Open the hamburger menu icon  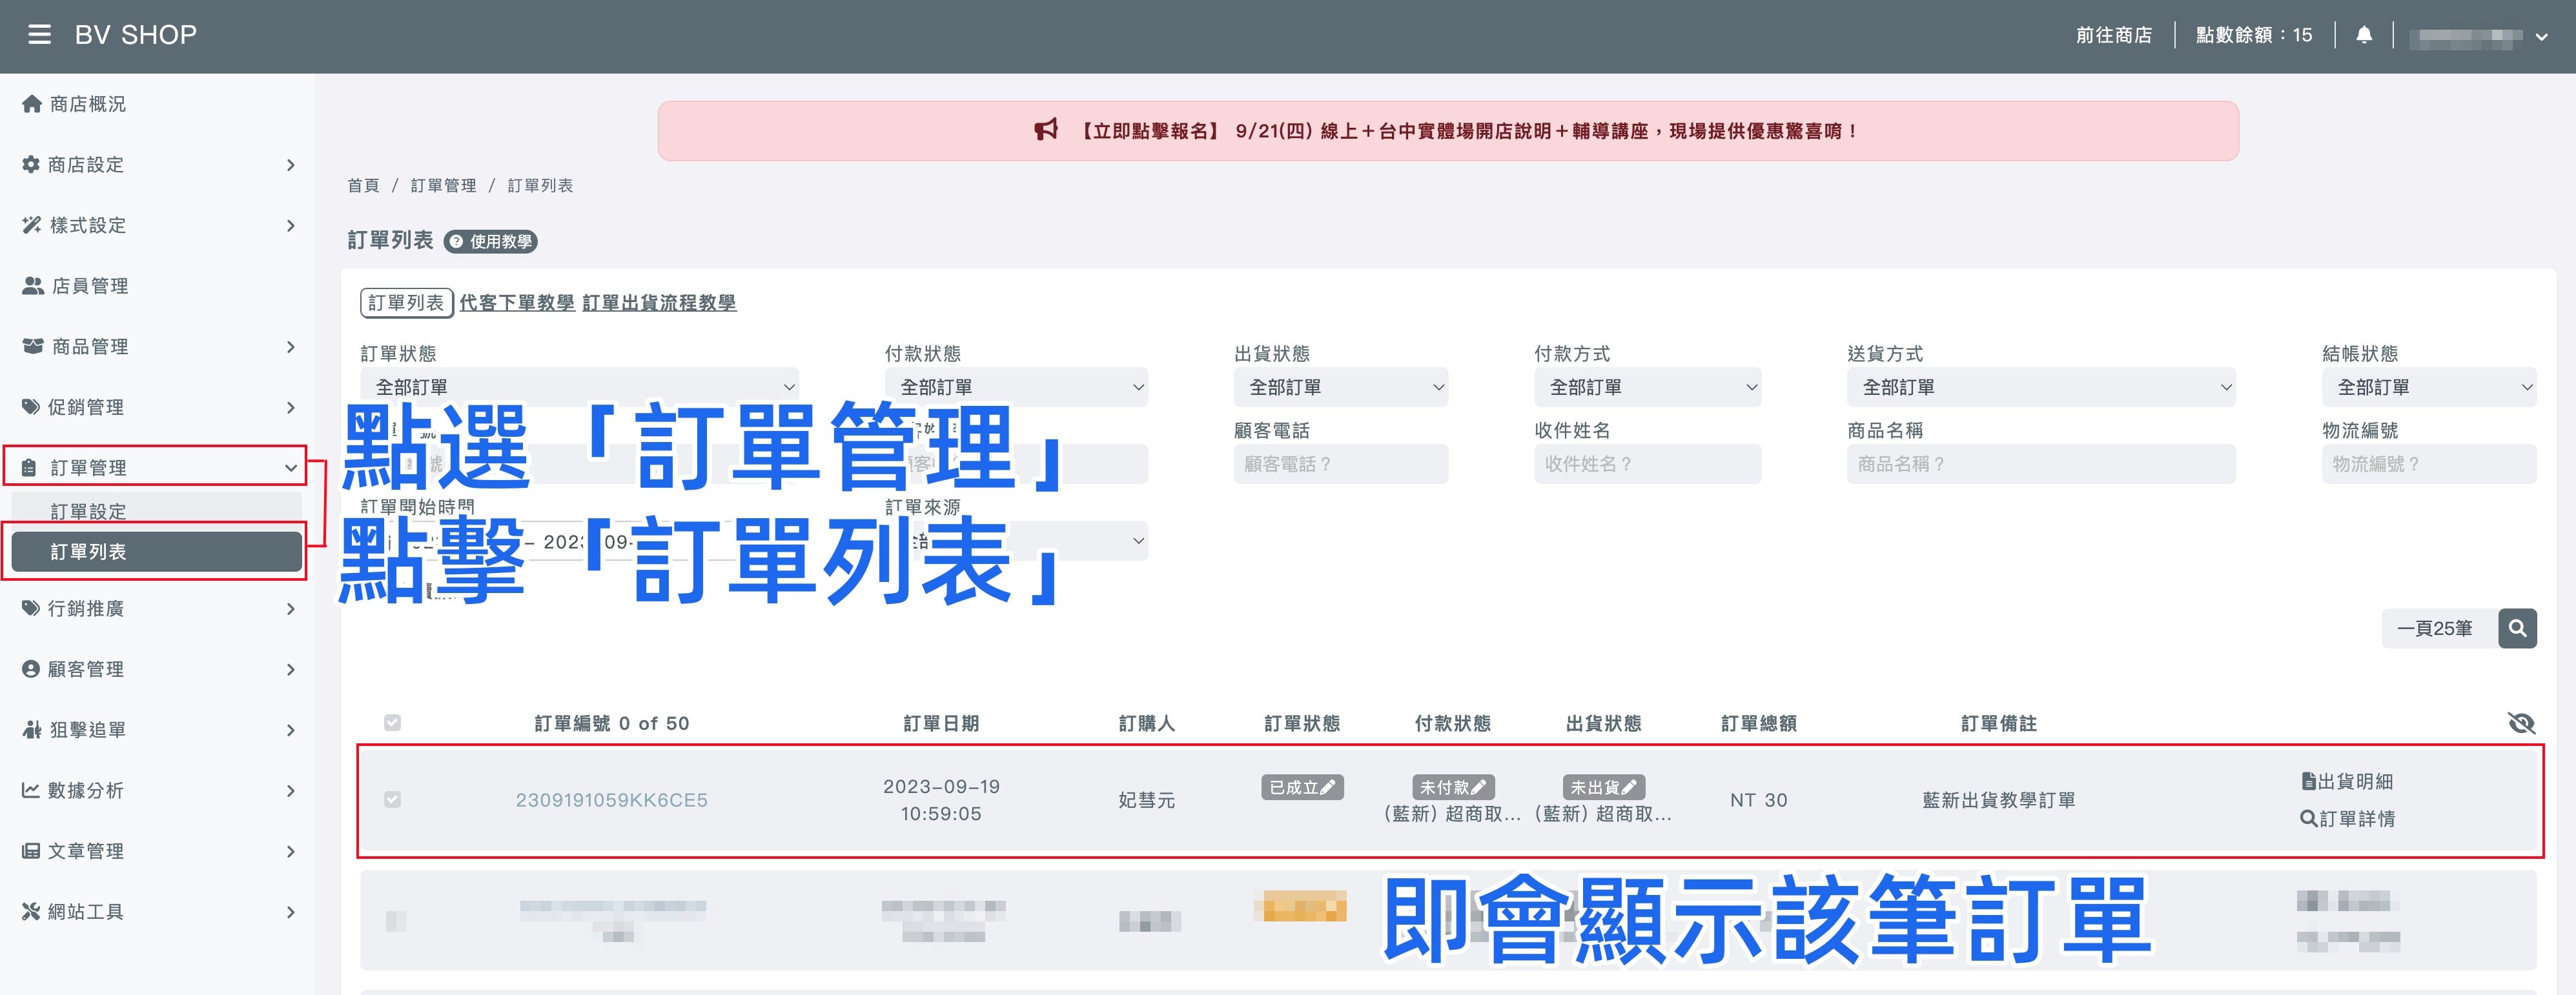pyautogui.click(x=39, y=35)
